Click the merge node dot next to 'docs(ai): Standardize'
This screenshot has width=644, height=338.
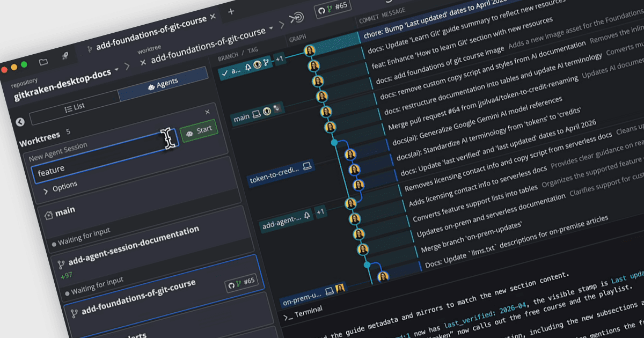pos(334,143)
